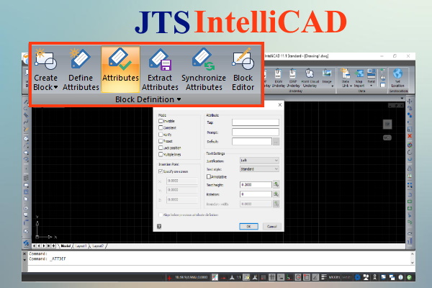Screen dimensions: 432x288
Task: Expand the Create Block dropdown arrow
Action: (55, 87)
